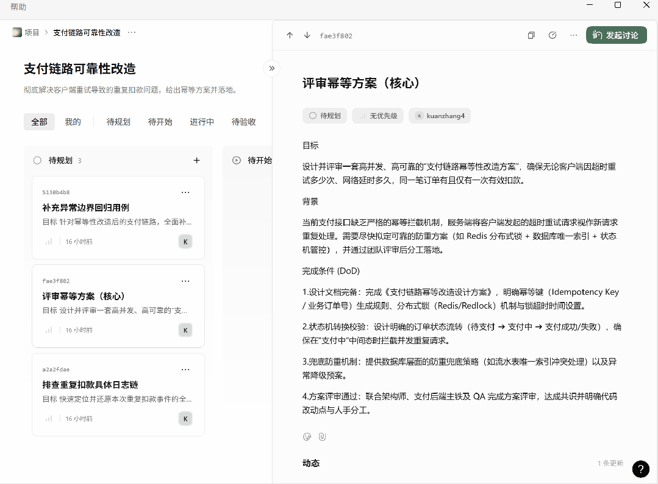Maximize the application window

pos(618,5)
